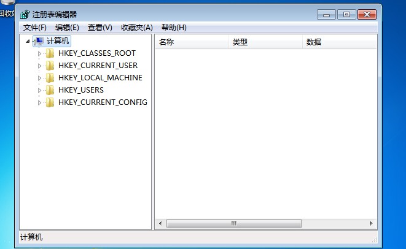Click the 计算机 computer icon in tree

click(39, 41)
